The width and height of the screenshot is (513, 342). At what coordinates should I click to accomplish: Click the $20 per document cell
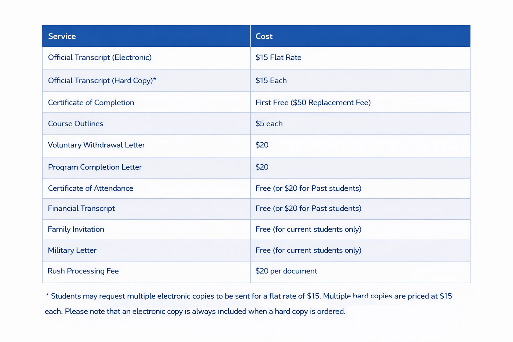[286, 271]
